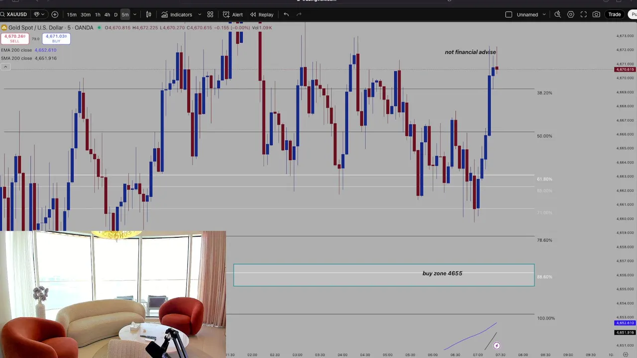
Task: Click the blue 4,652.610 EMA price label
Action: tap(625, 323)
